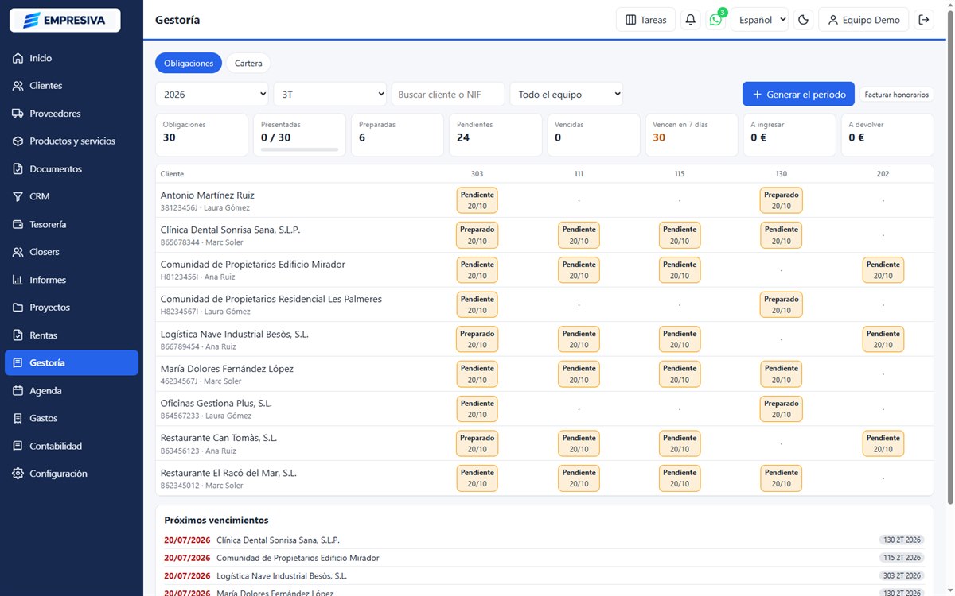Click the logout icon
The image size is (955, 596).
pos(924,20)
